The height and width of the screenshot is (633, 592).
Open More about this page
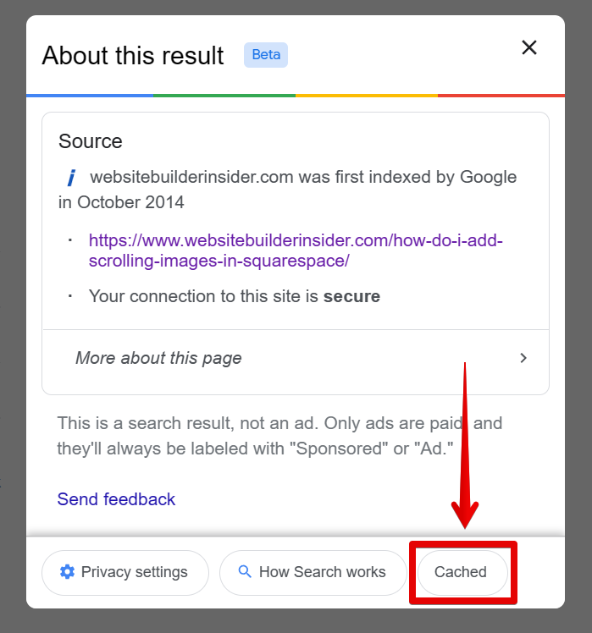click(x=158, y=358)
